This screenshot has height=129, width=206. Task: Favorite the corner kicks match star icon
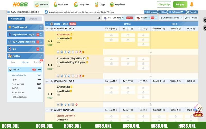coord(58,76)
